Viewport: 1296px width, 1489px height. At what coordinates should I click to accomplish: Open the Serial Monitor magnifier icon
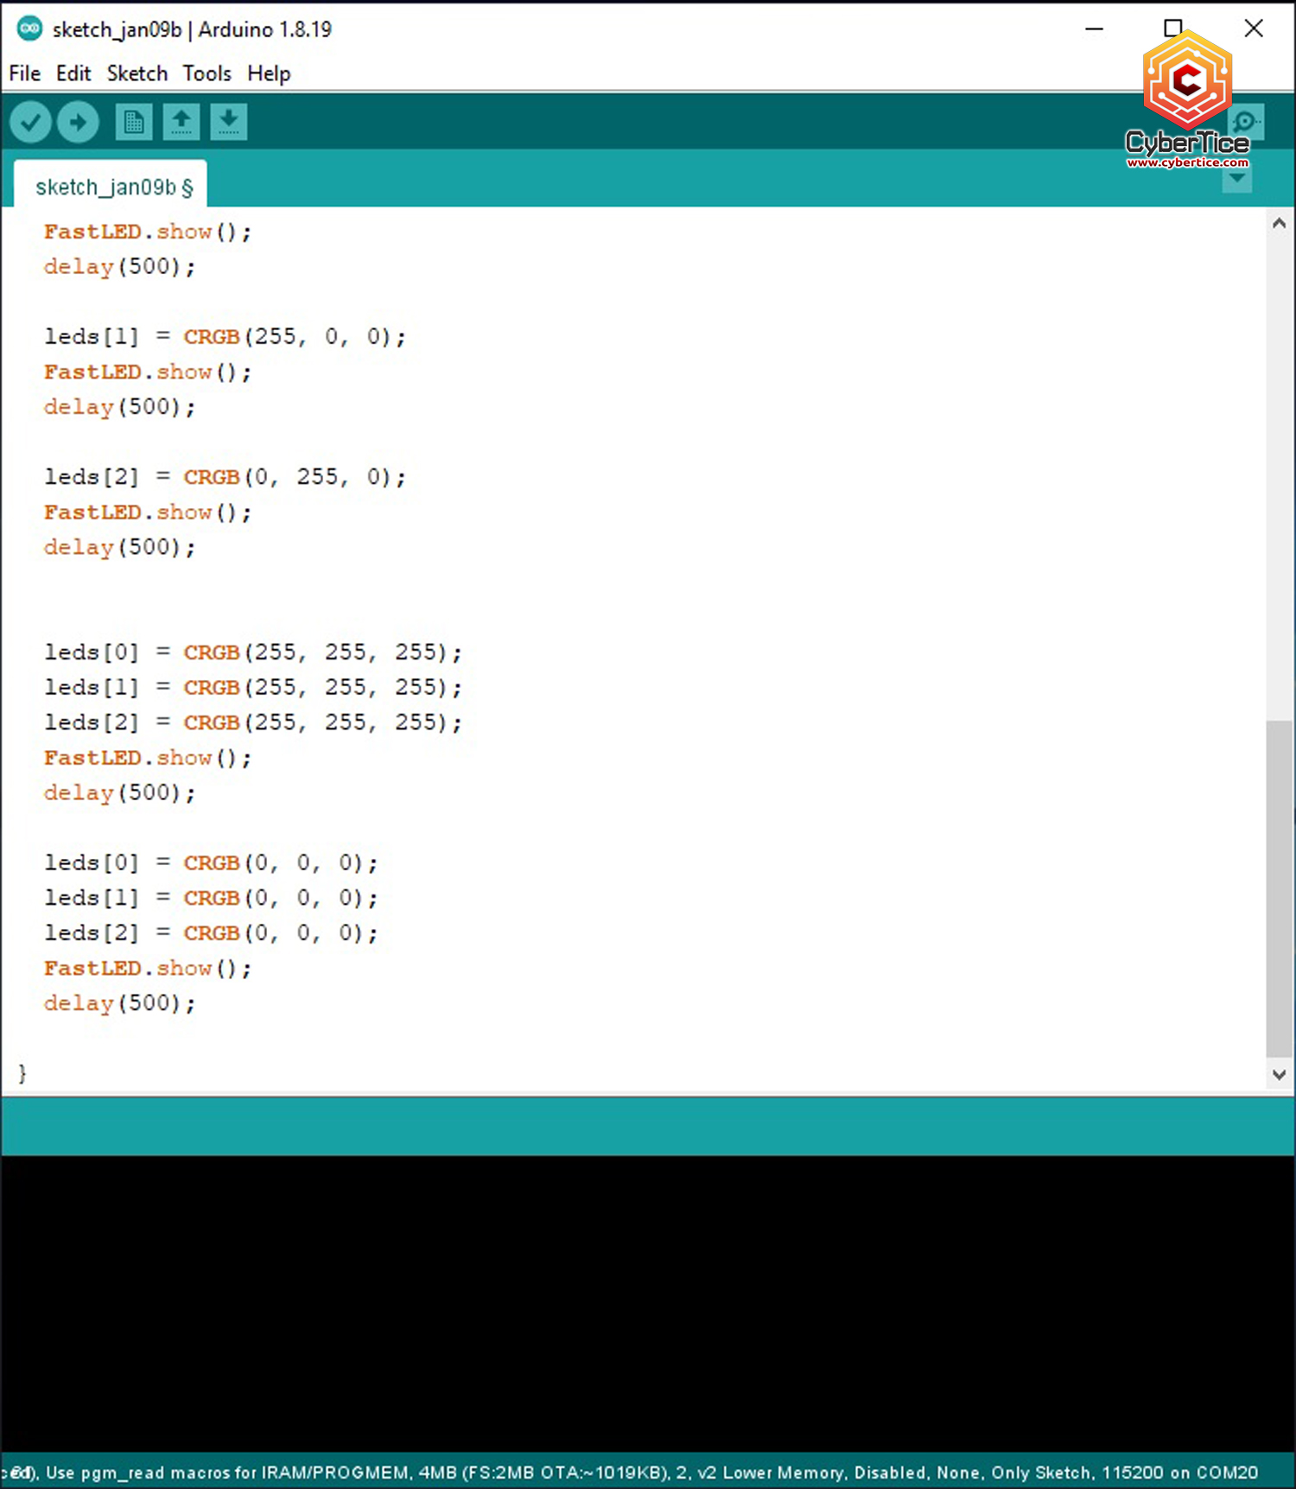(x=1246, y=122)
